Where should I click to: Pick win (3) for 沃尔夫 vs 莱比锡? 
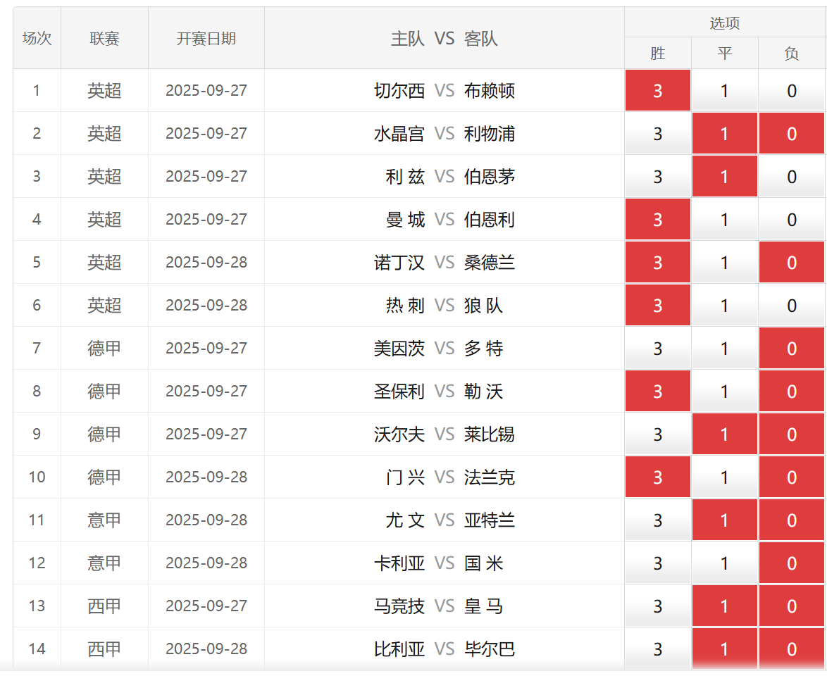pyautogui.click(x=657, y=434)
